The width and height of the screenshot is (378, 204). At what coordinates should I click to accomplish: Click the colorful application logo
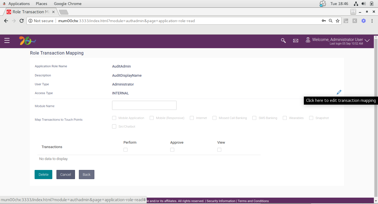click(x=27, y=41)
